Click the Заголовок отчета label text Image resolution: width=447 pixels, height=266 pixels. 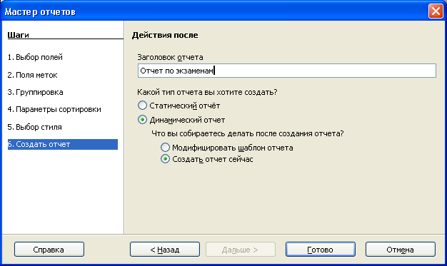(x=170, y=57)
